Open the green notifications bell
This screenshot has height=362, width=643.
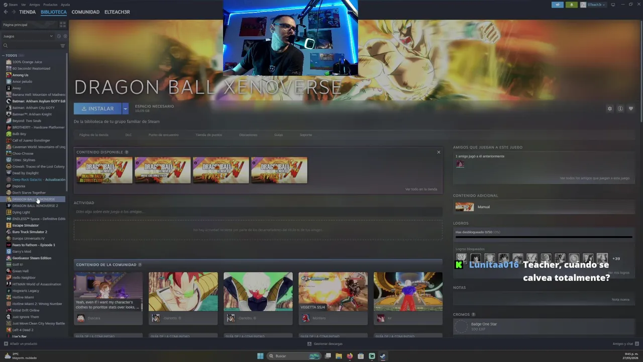pyautogui.click(x=571, y=5)
